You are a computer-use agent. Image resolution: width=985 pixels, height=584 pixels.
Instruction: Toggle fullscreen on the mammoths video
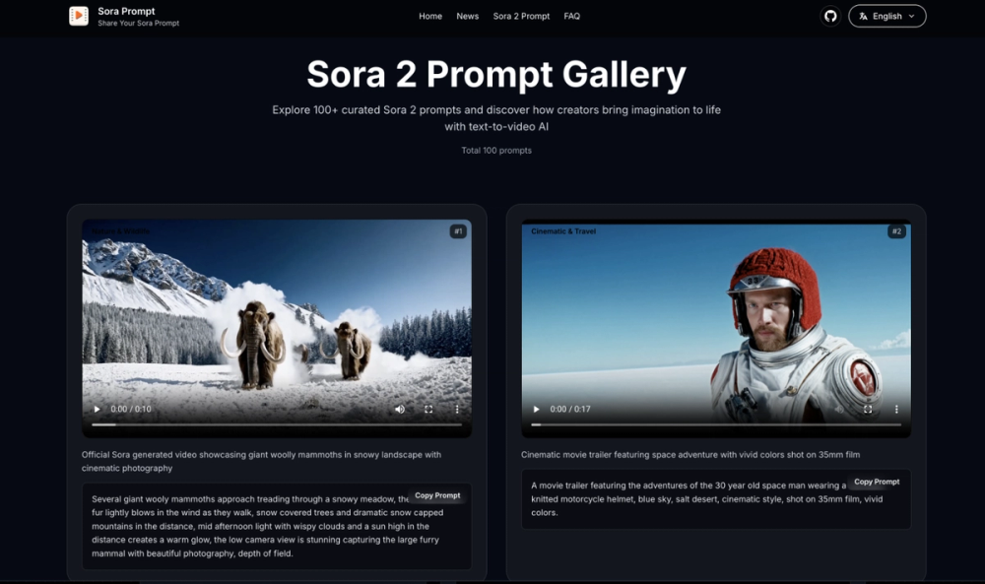[428, 409]
